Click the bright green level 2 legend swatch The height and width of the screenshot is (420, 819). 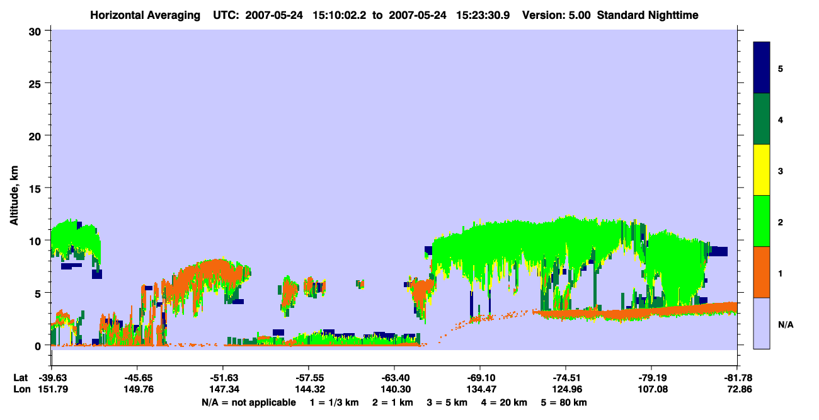(x=762, y=221)
